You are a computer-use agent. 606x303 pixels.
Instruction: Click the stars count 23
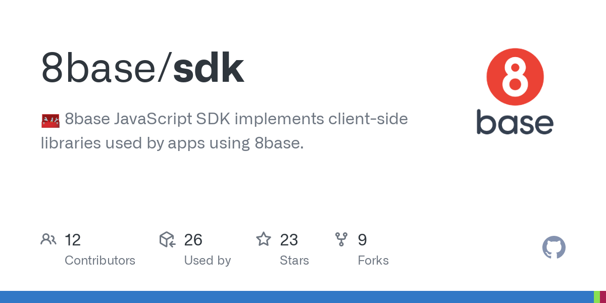click(289, 240)
